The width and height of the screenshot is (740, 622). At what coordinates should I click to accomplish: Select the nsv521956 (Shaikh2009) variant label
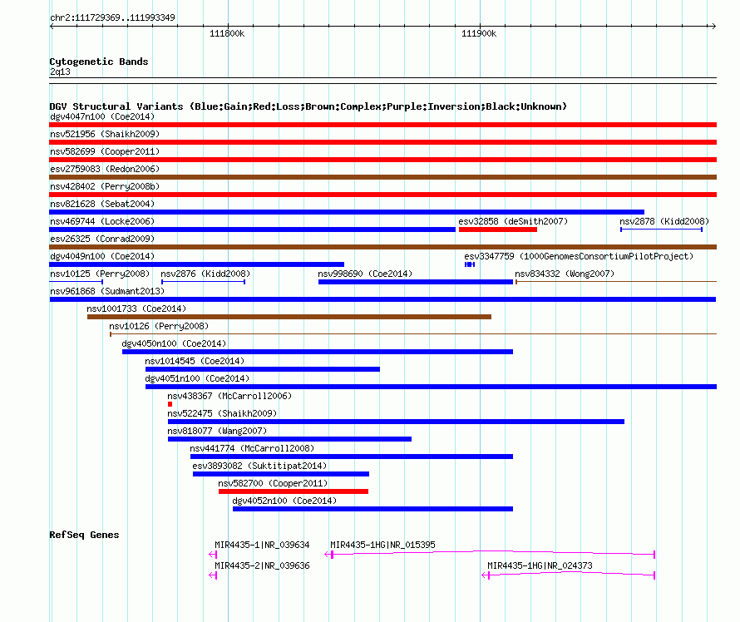tap(105, 134)
